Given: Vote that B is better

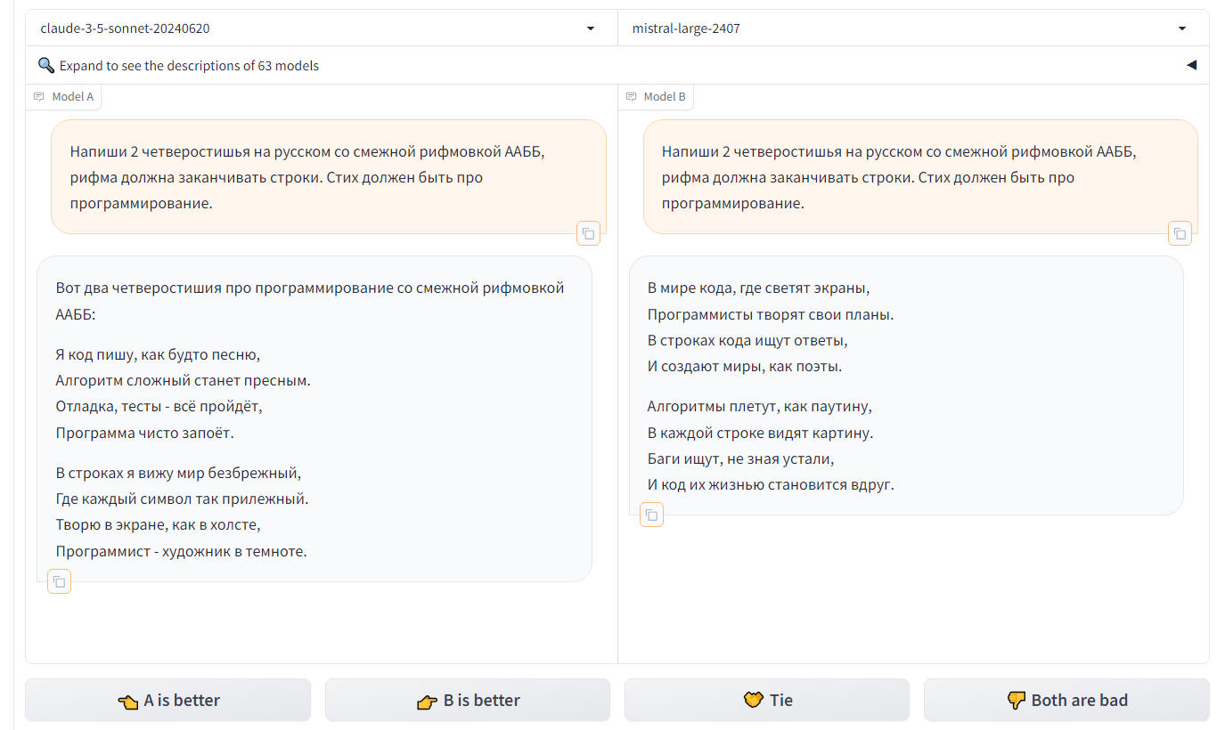Looking at the screenshot, I should [x=468, y=700].
